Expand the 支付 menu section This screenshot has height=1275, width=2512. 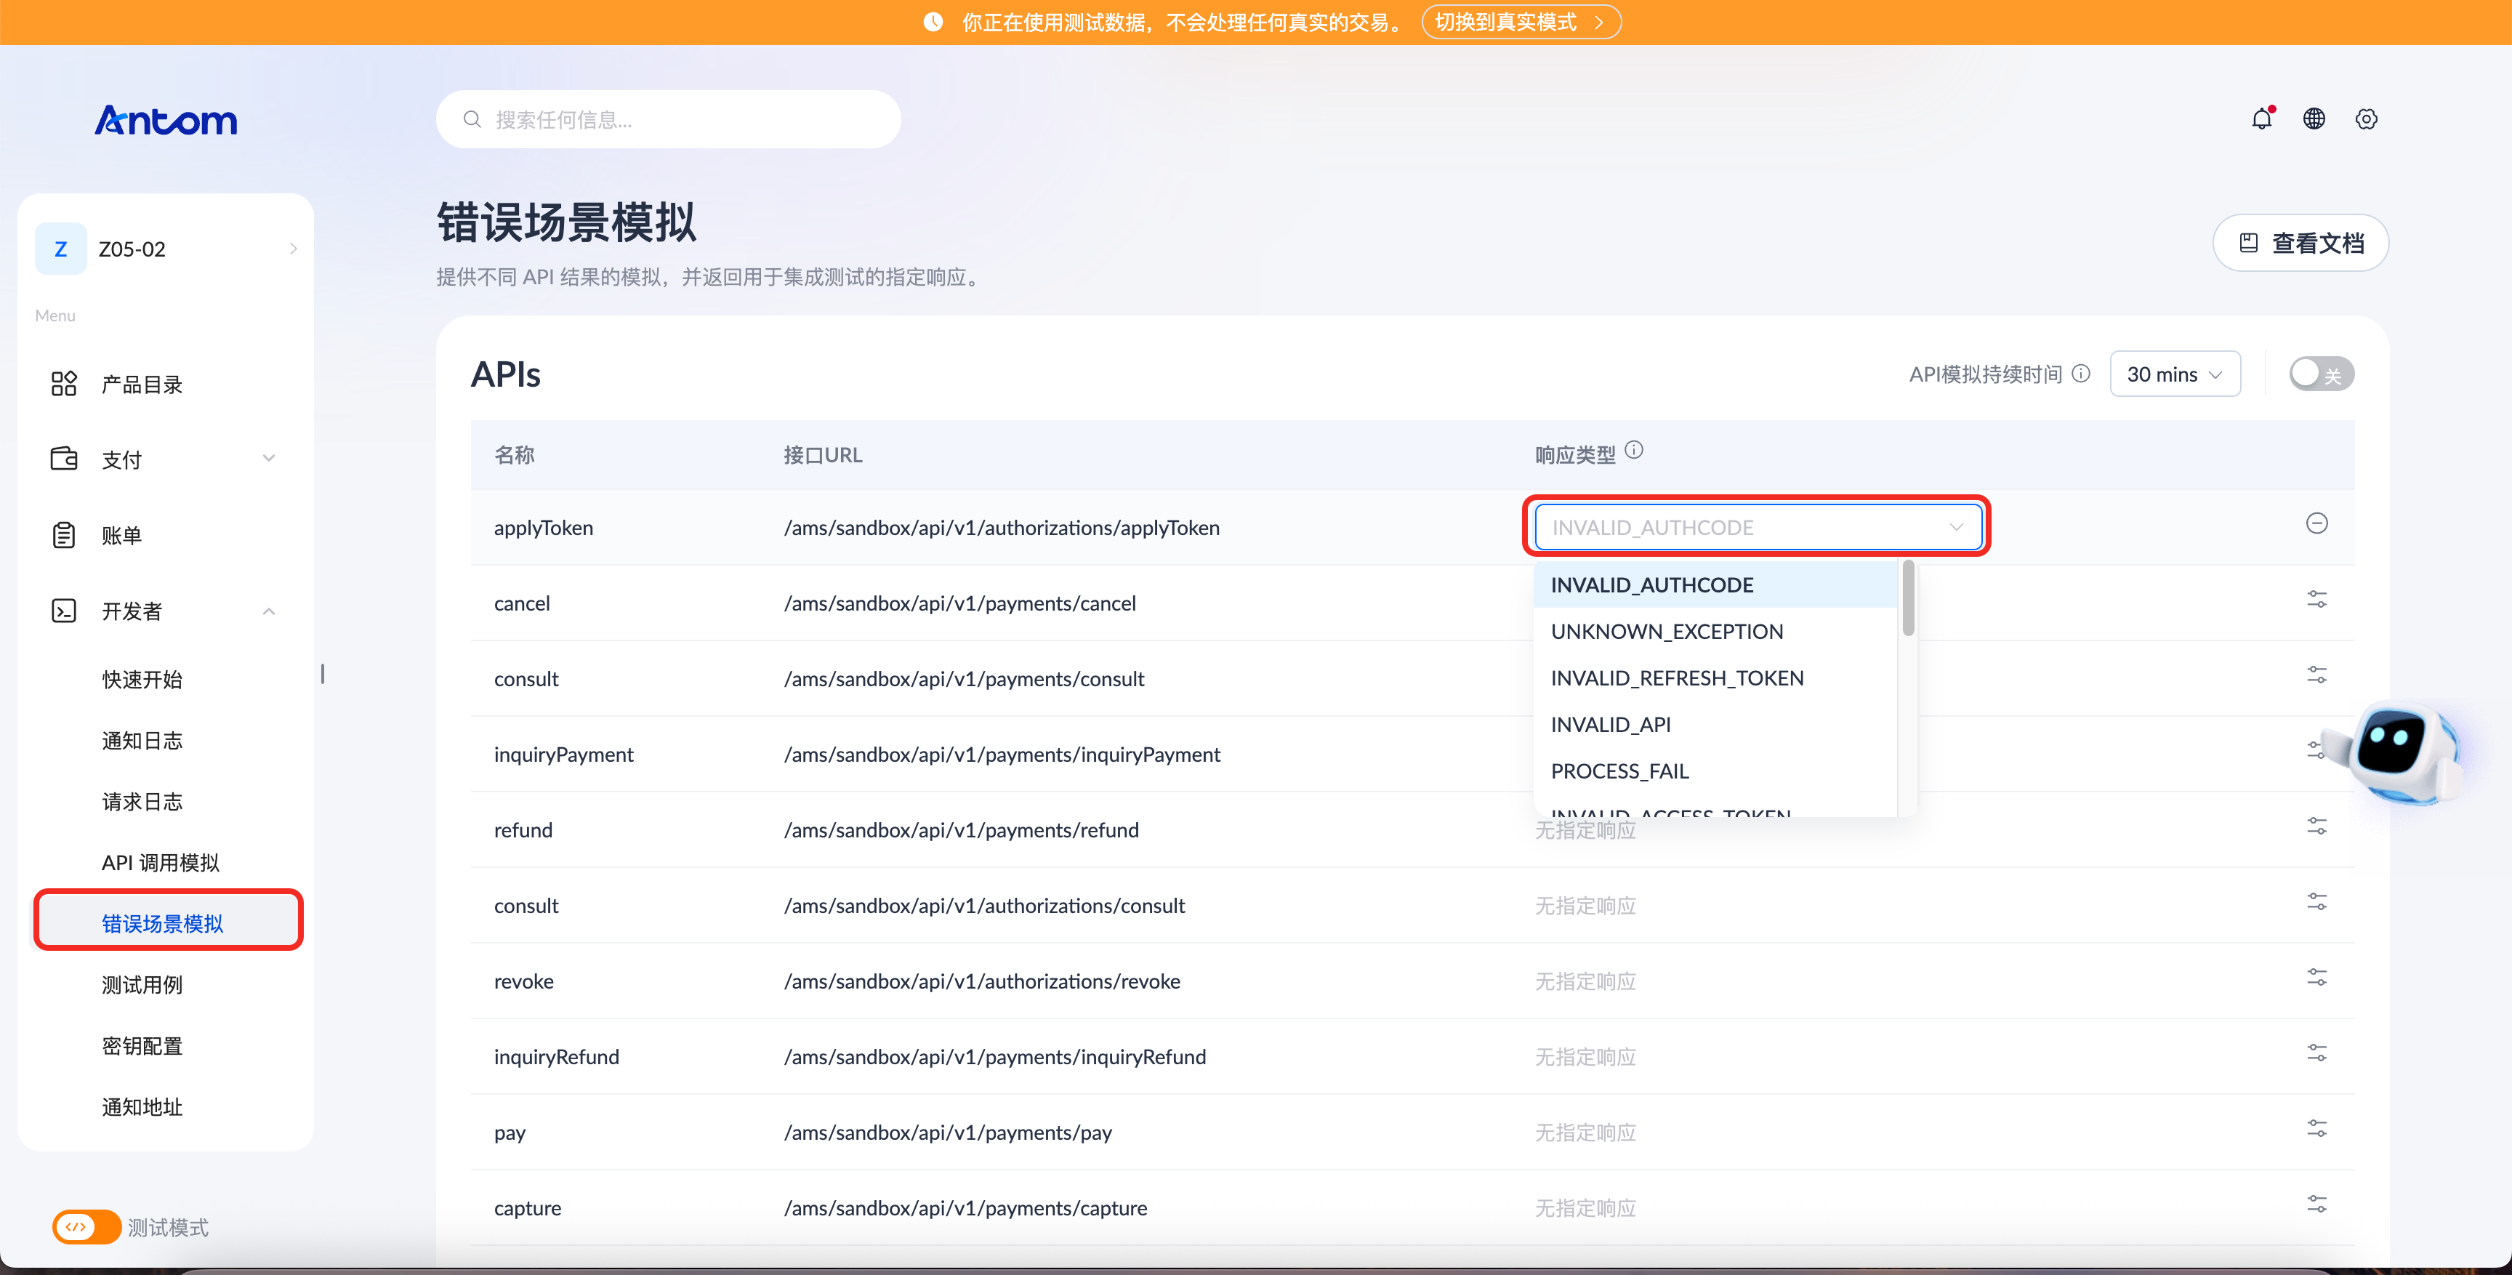(164, 459)
